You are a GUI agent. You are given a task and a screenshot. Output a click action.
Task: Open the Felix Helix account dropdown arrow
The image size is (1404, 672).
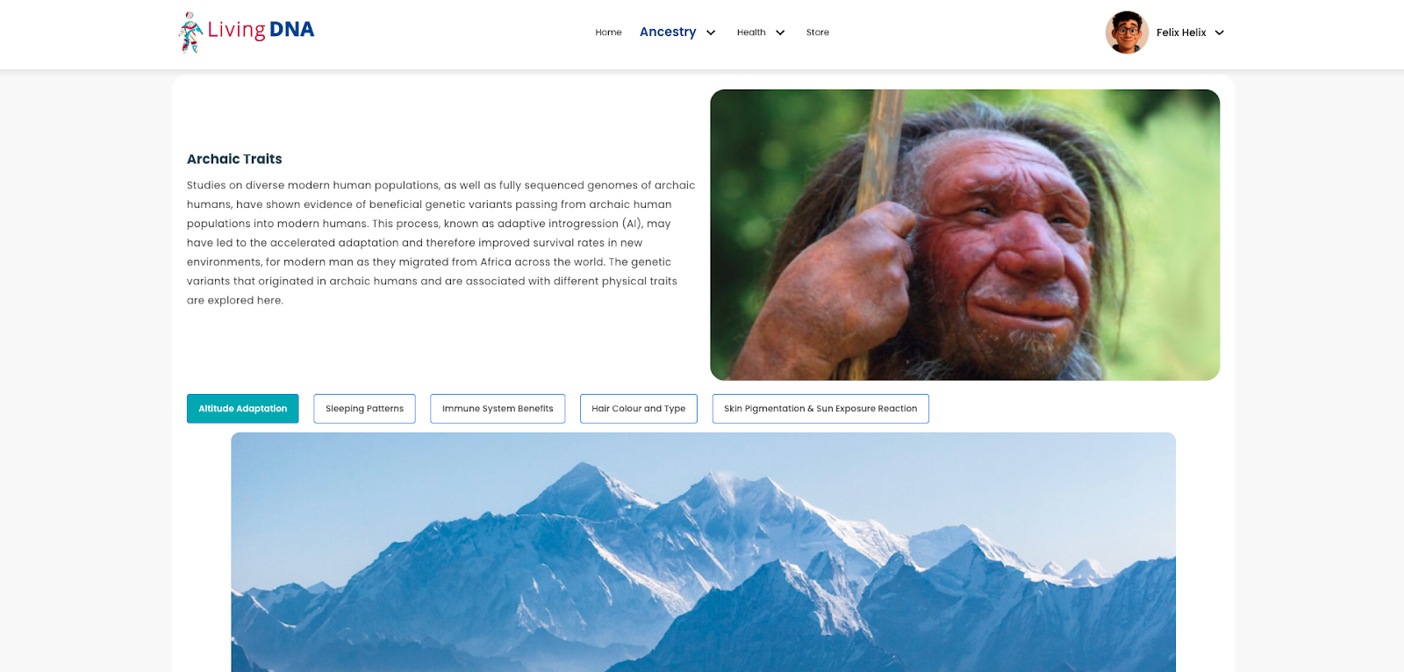click(x=1220, y=32)
